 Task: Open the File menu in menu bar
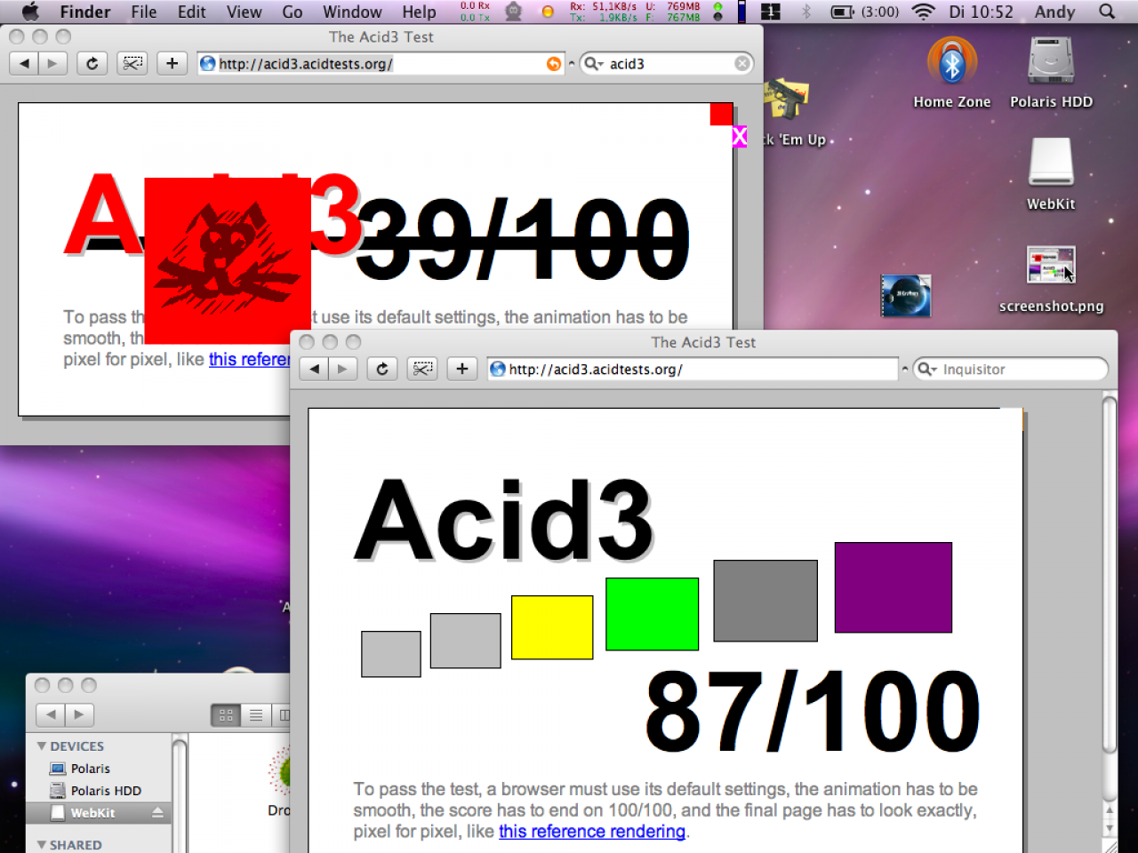[143, 12]
